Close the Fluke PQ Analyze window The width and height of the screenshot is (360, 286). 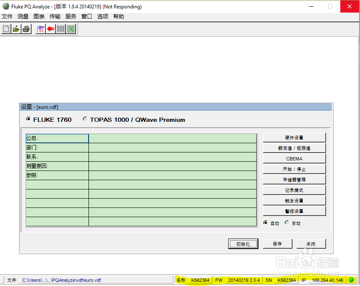(350, 6)
